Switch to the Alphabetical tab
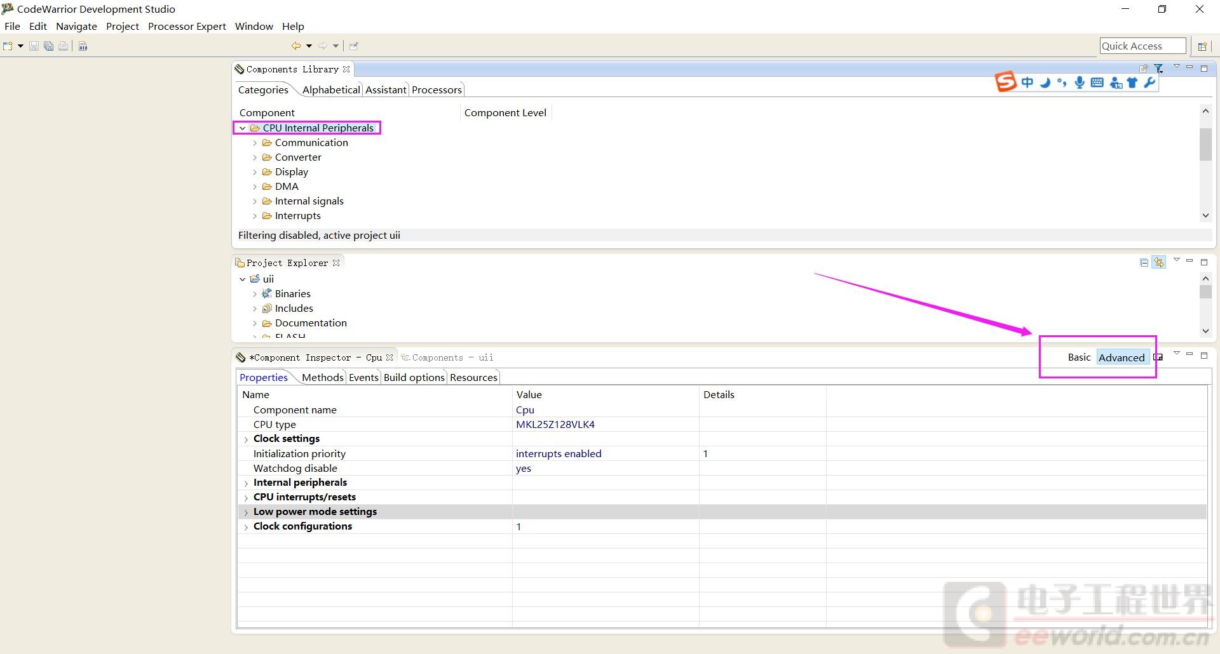 coord(331,90)
